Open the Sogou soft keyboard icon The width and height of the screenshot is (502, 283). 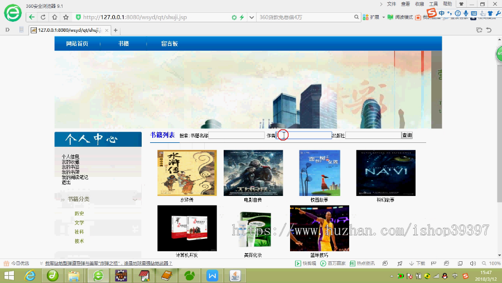tap(474, 13)
